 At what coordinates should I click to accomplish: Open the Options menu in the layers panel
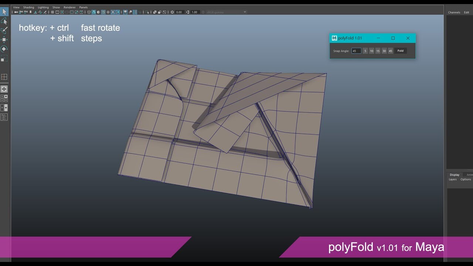click(466, 180)
